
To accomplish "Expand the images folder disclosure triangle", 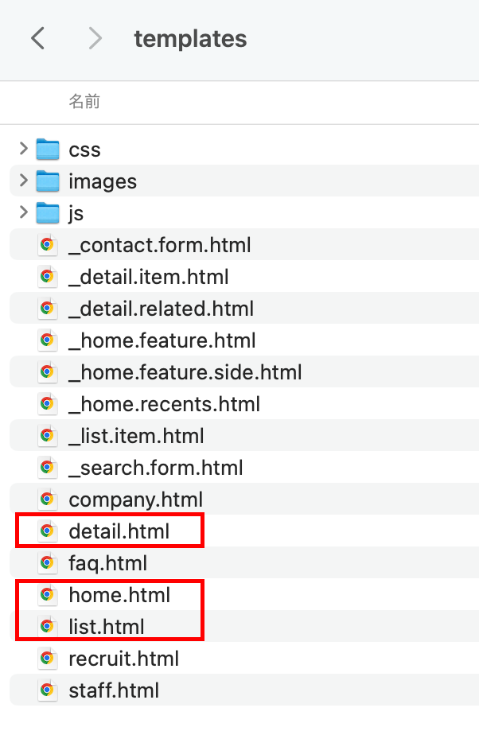I will pyautogui.click(x=23, y=181).
